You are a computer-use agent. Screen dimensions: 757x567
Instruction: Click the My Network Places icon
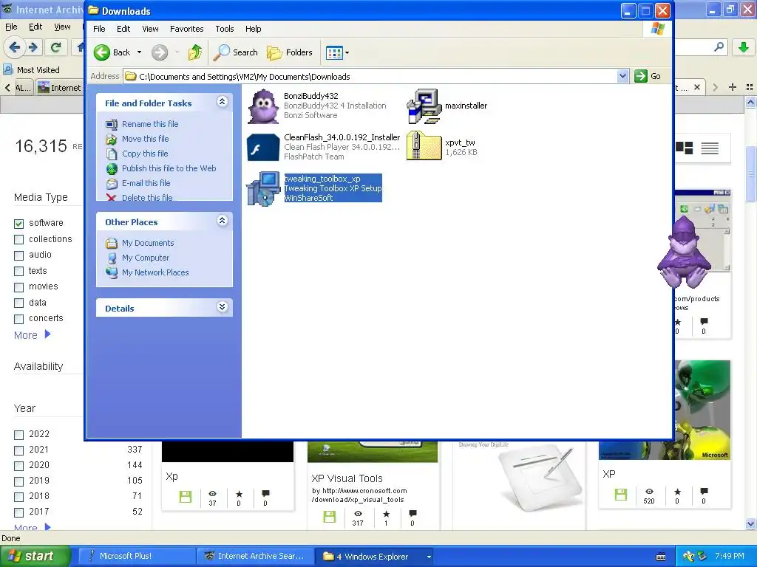[x=112, y=272]
